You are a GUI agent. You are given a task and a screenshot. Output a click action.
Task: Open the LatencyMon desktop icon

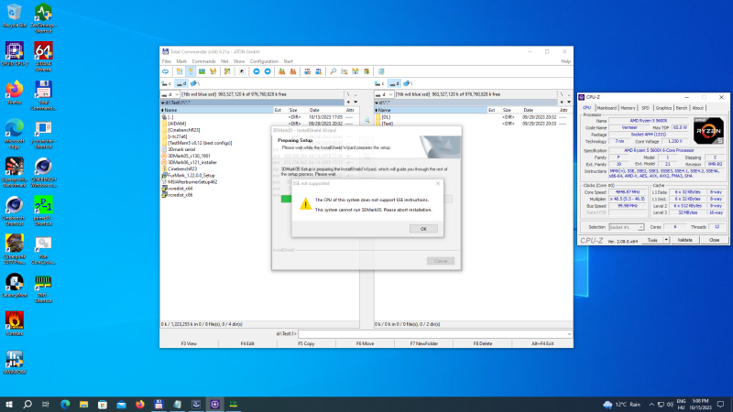tap(14, 285)
